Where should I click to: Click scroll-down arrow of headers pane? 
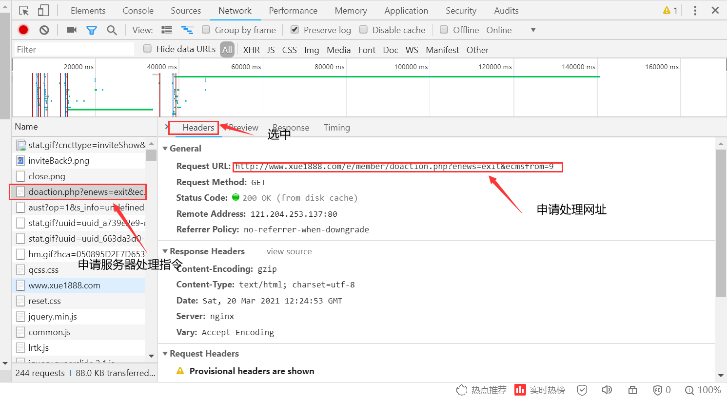pyautogui.click(x=721, y=376)
